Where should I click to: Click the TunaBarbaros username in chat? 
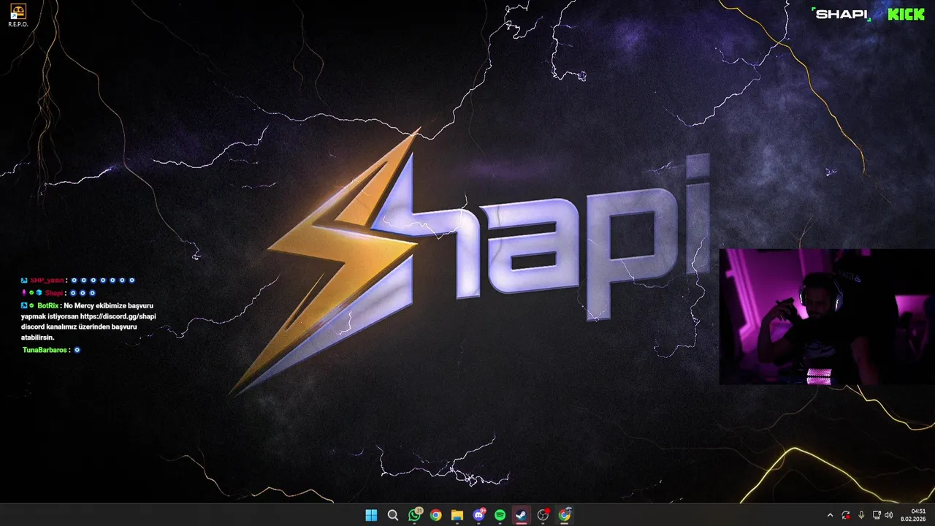point(45,350)
